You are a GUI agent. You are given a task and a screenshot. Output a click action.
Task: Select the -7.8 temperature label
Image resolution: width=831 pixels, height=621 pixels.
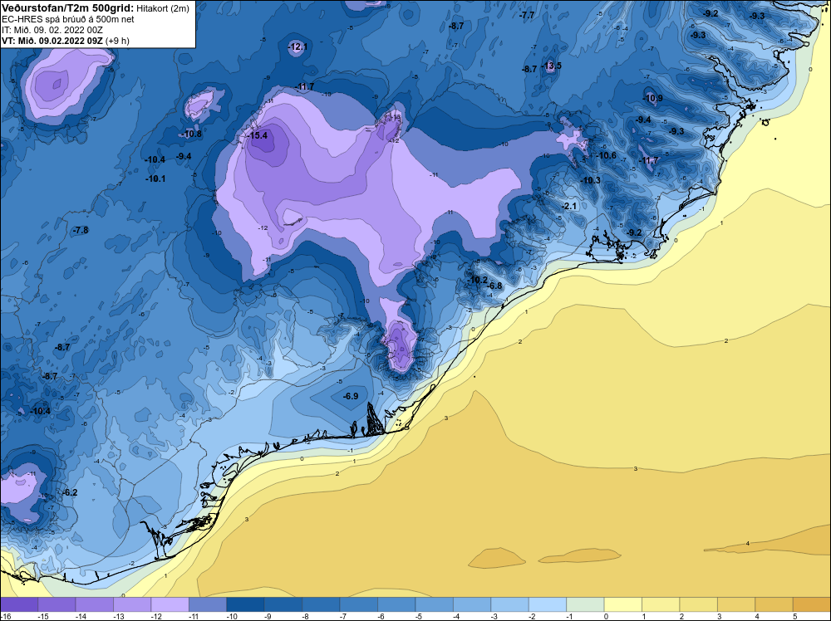click(x=81, y=230)
